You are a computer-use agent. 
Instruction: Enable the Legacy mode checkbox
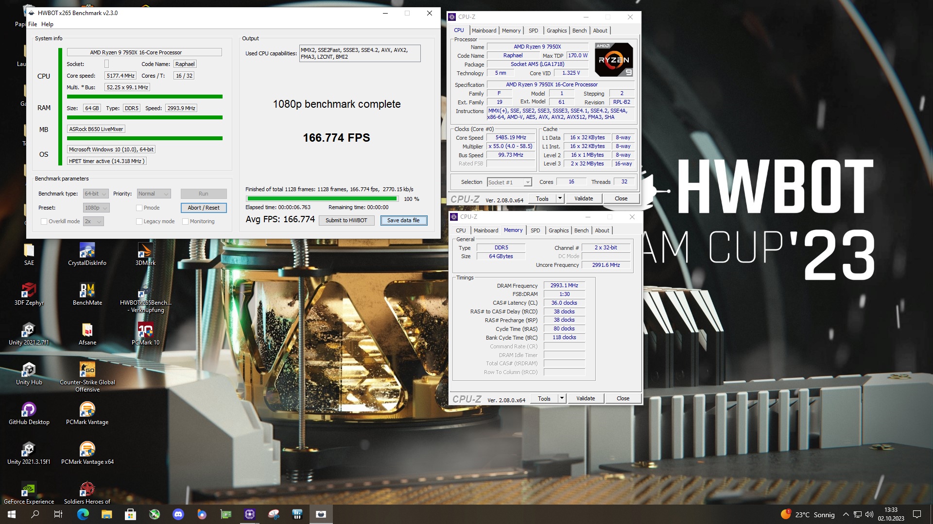139,221
